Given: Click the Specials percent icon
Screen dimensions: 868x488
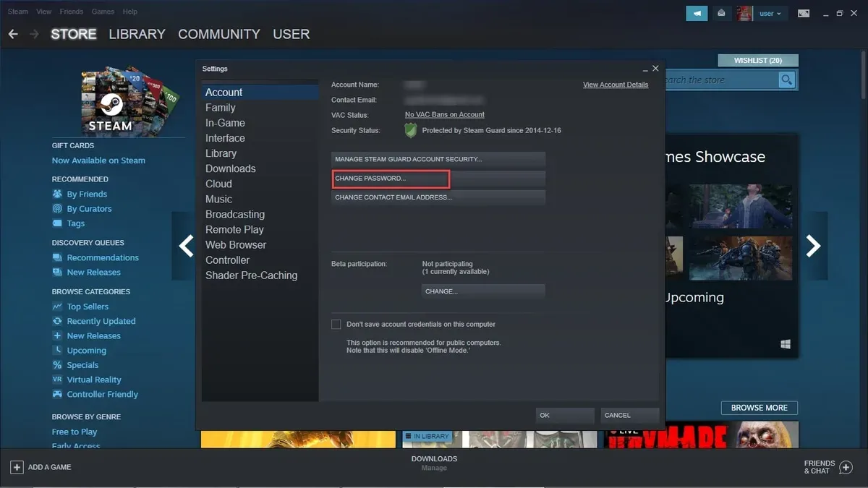Looking at the screenshot, I should click(58, 365).
